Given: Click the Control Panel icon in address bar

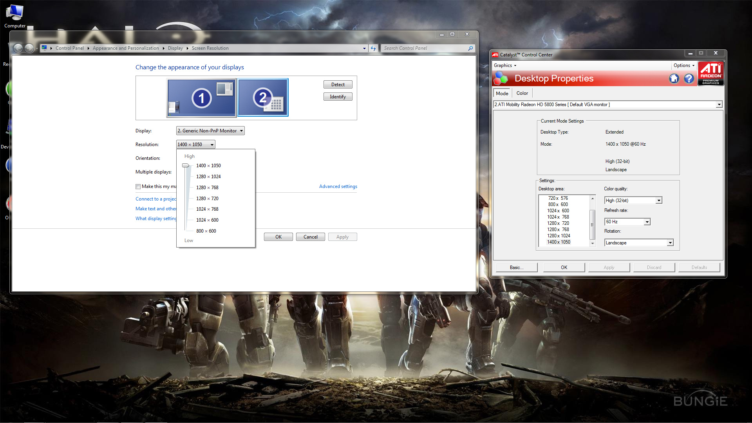Looking at the screenshot, I should pyautogui.click(x=45, y=48).
